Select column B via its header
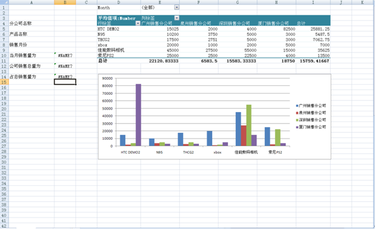This screenshot has height=229, width=375. click(x=65, y=2)
